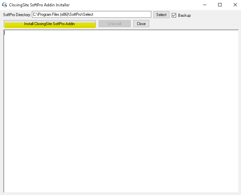Click the SoftPro Directory label
The width and height of the screenshot is (241, 195).
(x=17, y=15)
